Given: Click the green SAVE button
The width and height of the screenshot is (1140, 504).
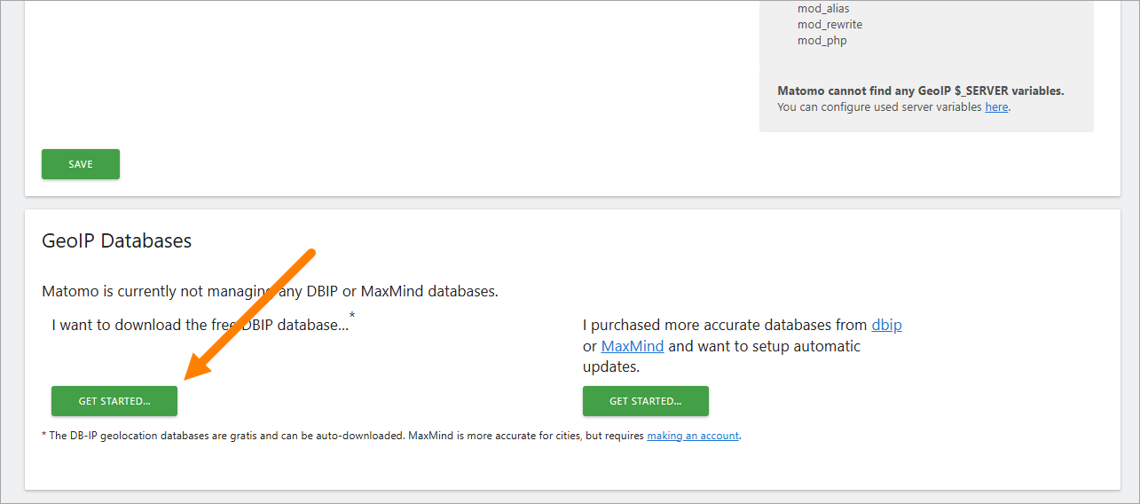Looking at the screenshot, I should pos(81,164).
